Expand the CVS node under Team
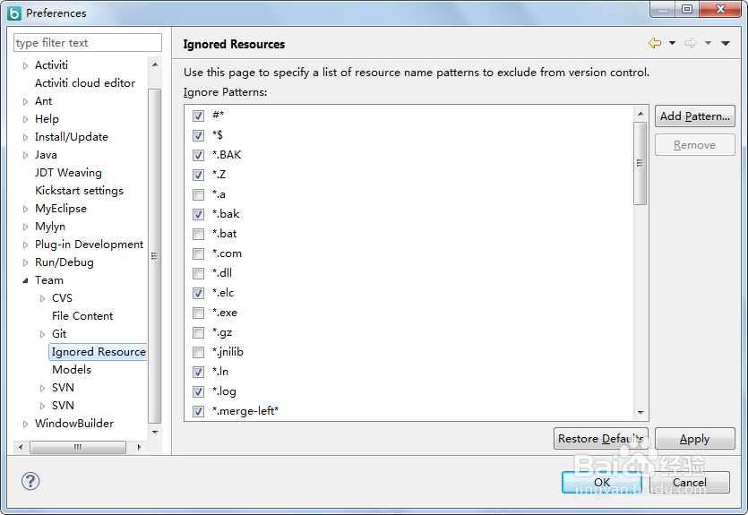The image size is (748, 515). (x=42, y=298)
